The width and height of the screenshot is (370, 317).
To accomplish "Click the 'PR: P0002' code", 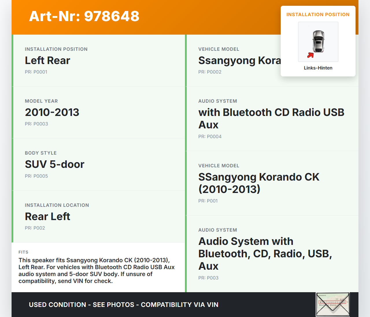I will pyautogui.click(x=210, y=72).
